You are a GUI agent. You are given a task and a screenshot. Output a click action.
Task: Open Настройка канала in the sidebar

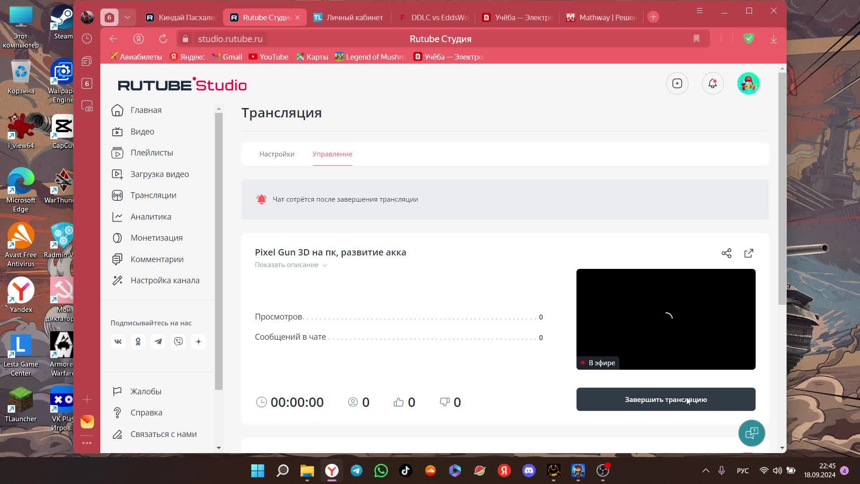coord(165,281)
